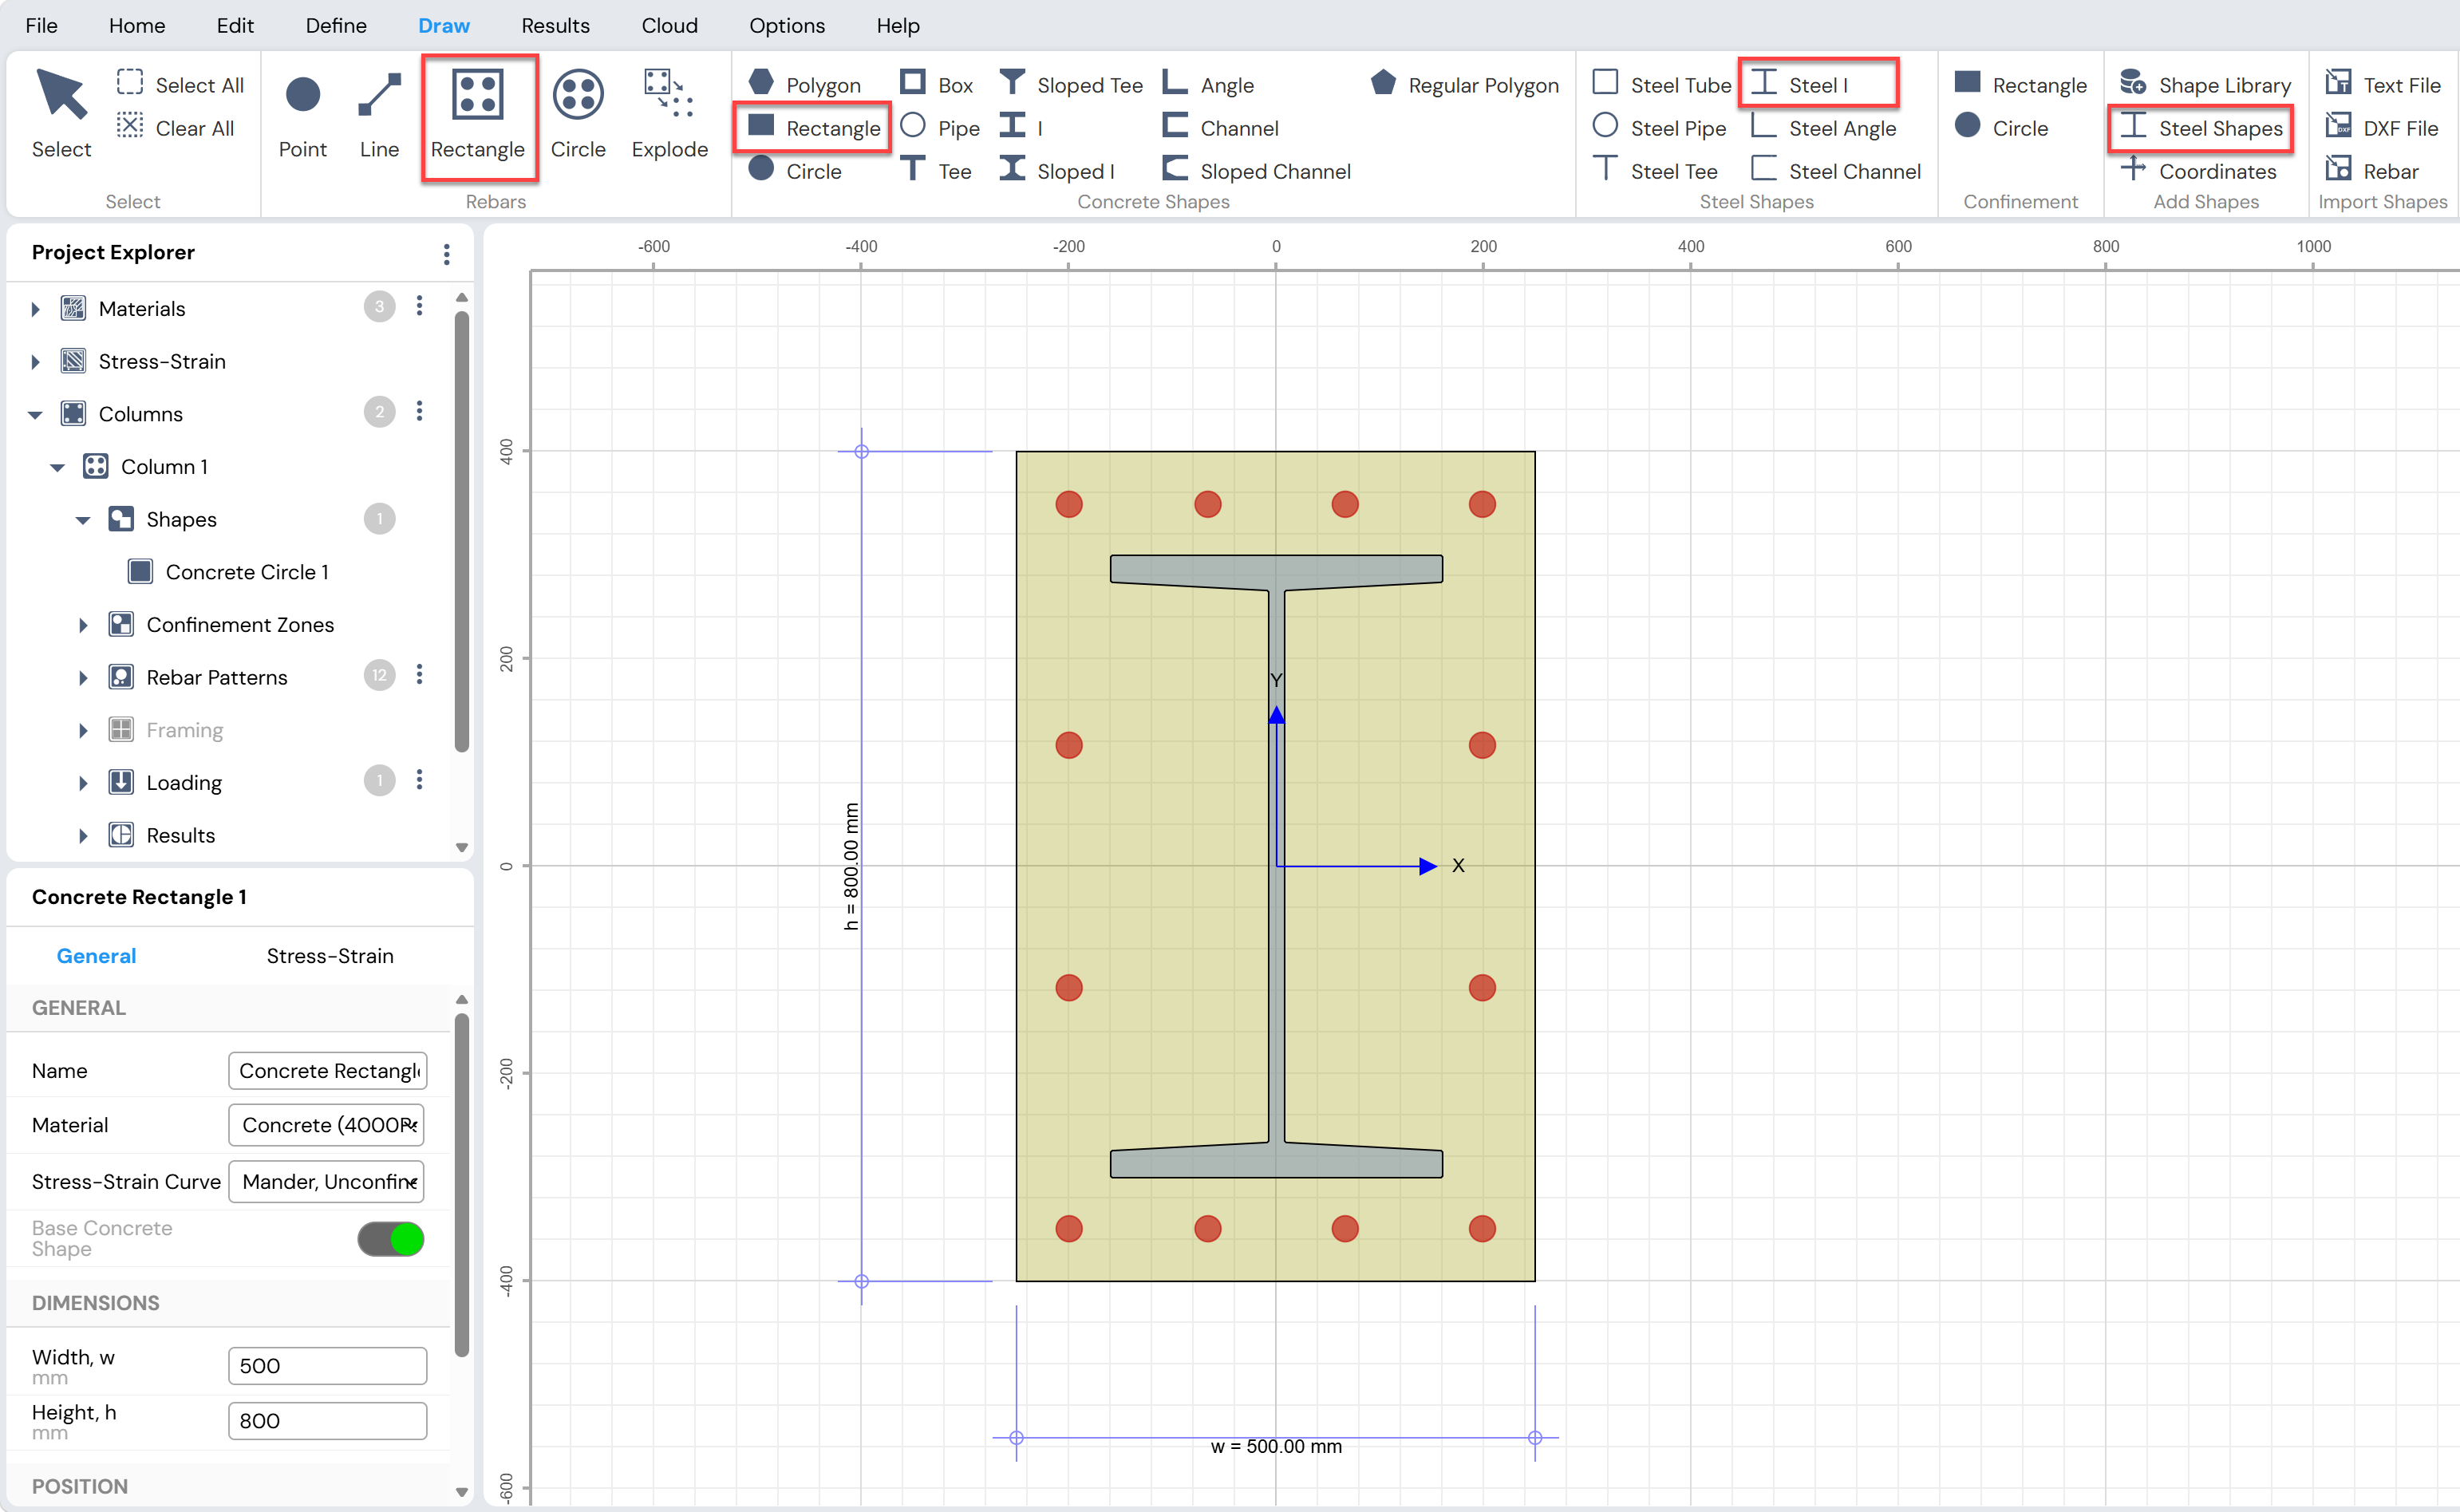Expand the Confinement Zones node
The height and width of the screenshot is (1512, 2460).
pyautogui.click(x=83, y=625)
